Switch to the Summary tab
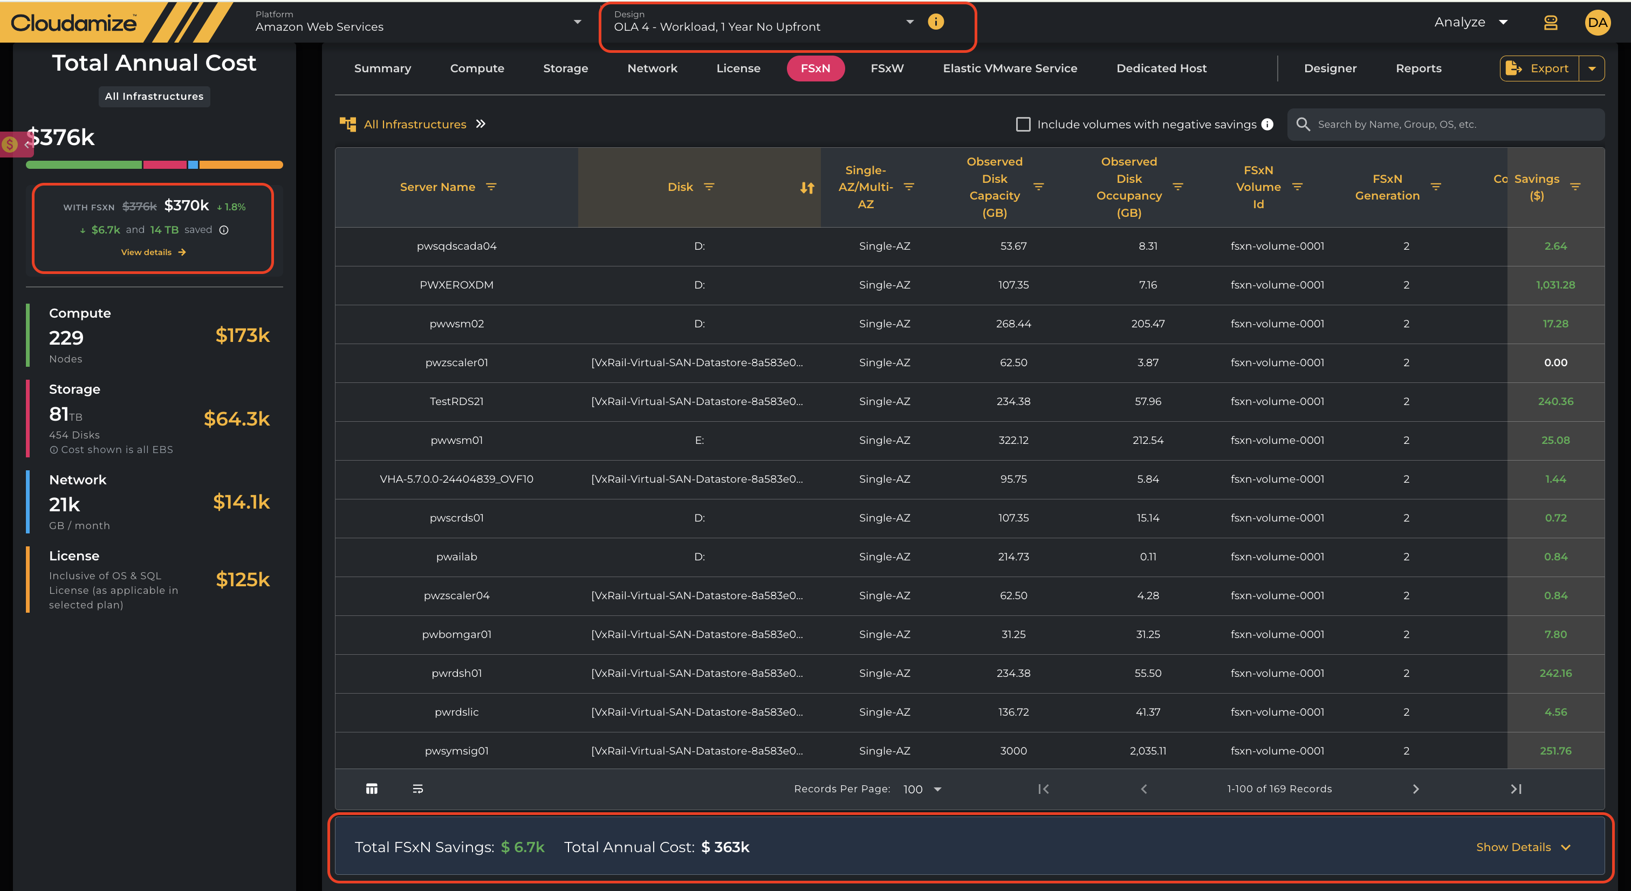Viewport: 1631px width, 891px height. 382,68
